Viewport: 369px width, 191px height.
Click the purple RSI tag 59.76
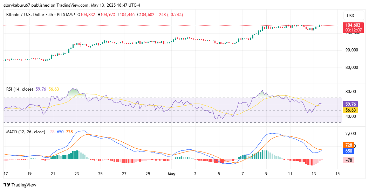point(350,104)
